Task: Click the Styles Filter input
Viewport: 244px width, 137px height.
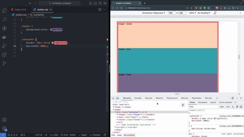Action: click(x=203, y=107)
